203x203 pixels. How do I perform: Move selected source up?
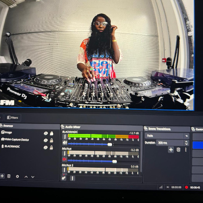click(x=26, y=177)
